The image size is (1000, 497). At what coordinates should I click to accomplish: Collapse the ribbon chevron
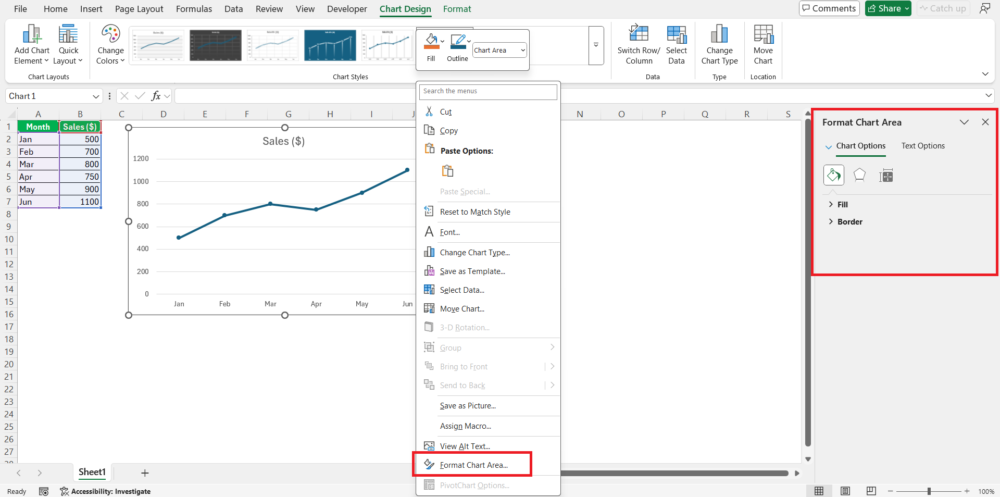pos(985,74)
